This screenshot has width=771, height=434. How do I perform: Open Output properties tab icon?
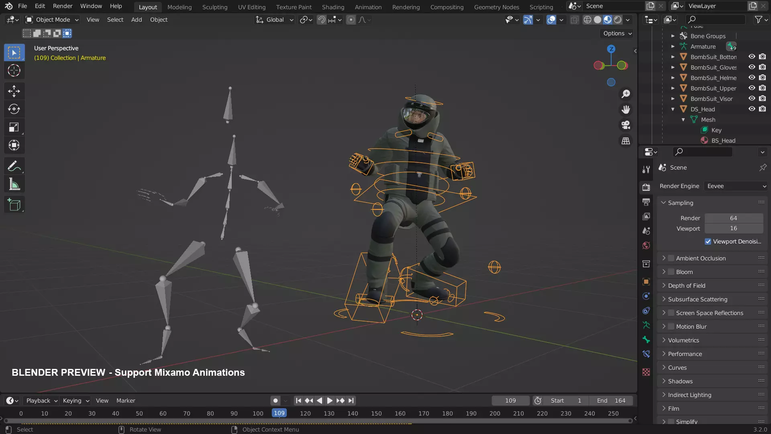[646, 202]
